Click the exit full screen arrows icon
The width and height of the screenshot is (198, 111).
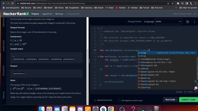(195, 14)
